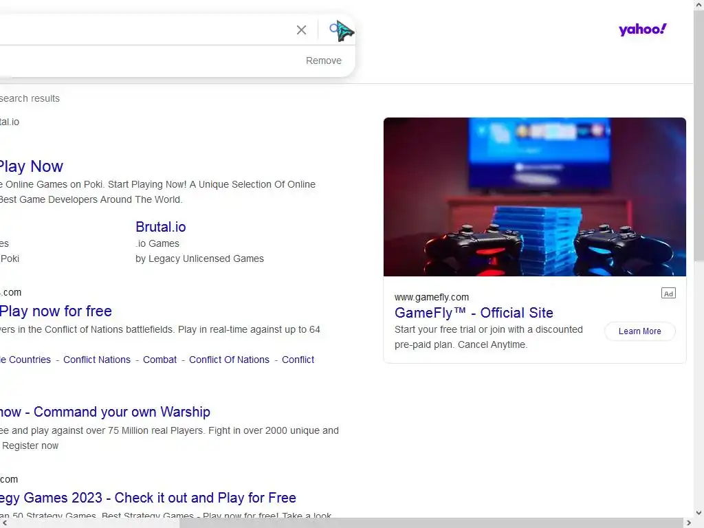The height and width of the screenshot is (528, 704).
Task: Click the Ad badge on the GameFly card
Action: tap(668, 294)
